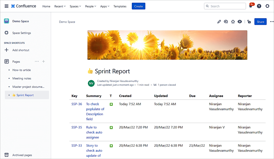Click the more actions ellipsis beside Share
The height and width of the screenshot is (159, 274).
272,22
